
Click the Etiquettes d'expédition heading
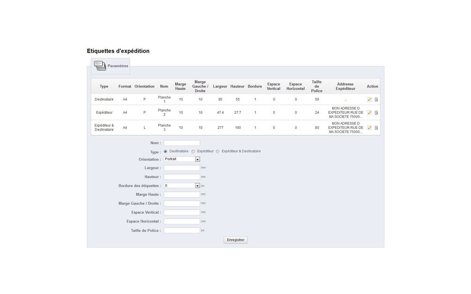point(118,51)
